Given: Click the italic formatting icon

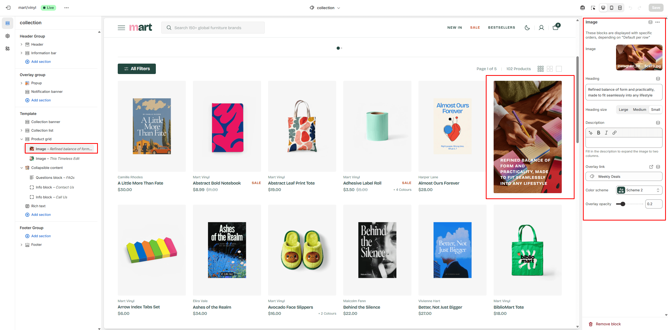Looking at the screenshot, I should pos(606,133).
